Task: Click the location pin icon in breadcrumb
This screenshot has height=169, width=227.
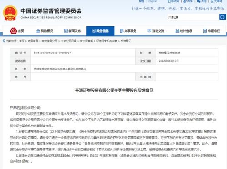Action: click(4, 41)
